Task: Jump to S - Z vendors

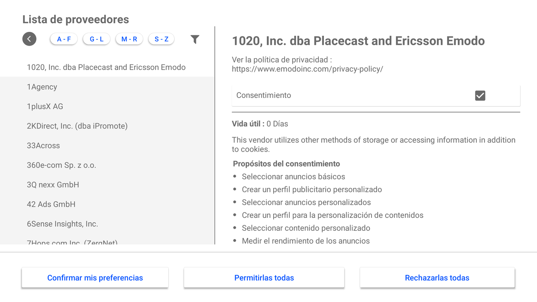Action: [161, 39]
